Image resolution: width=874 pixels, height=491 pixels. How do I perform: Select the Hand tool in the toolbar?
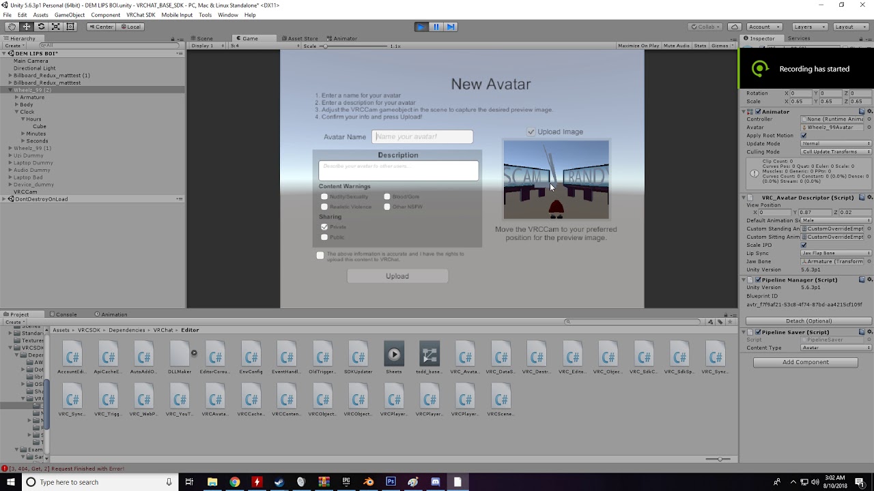point(12,27)
